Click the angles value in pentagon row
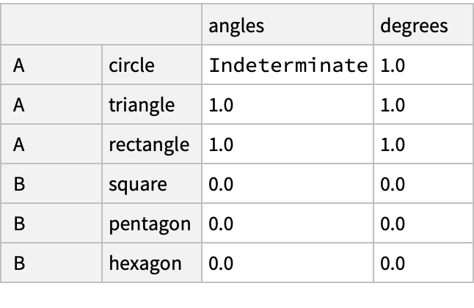 tap(221, 223)
